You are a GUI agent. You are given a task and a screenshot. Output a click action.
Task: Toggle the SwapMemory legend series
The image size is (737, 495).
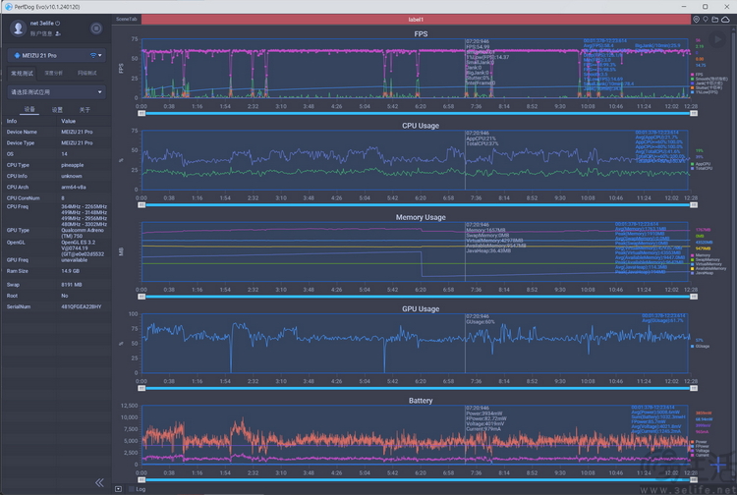tap(706, 259)
